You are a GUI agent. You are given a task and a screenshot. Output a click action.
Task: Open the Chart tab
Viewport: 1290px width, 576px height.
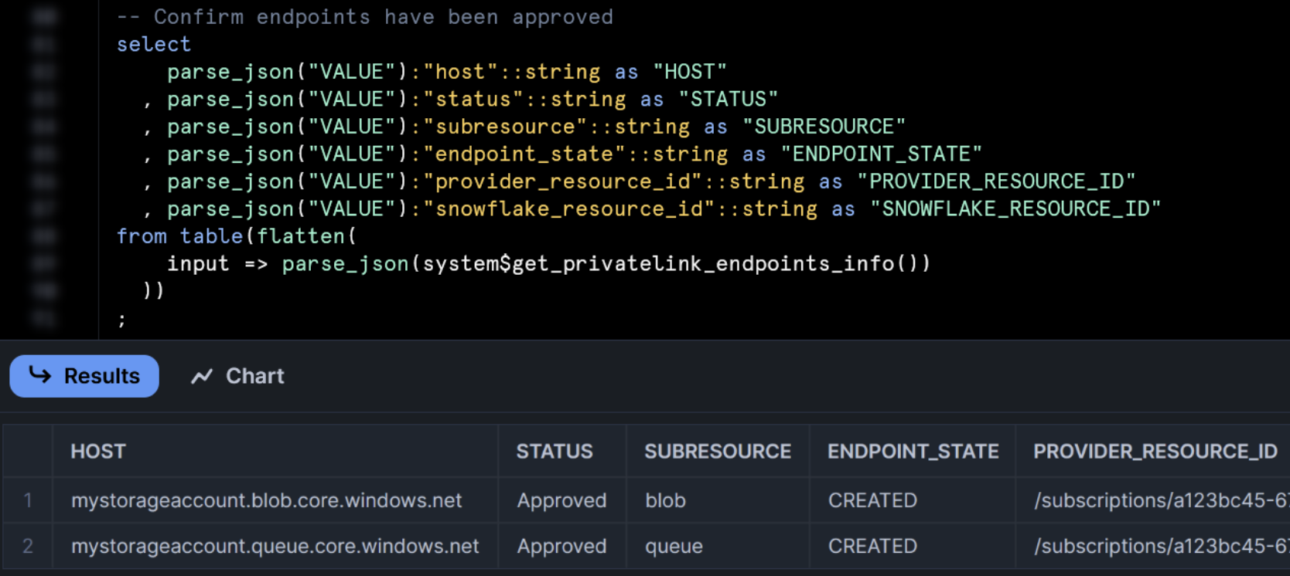pyautogui.click(x=238, y=376)
